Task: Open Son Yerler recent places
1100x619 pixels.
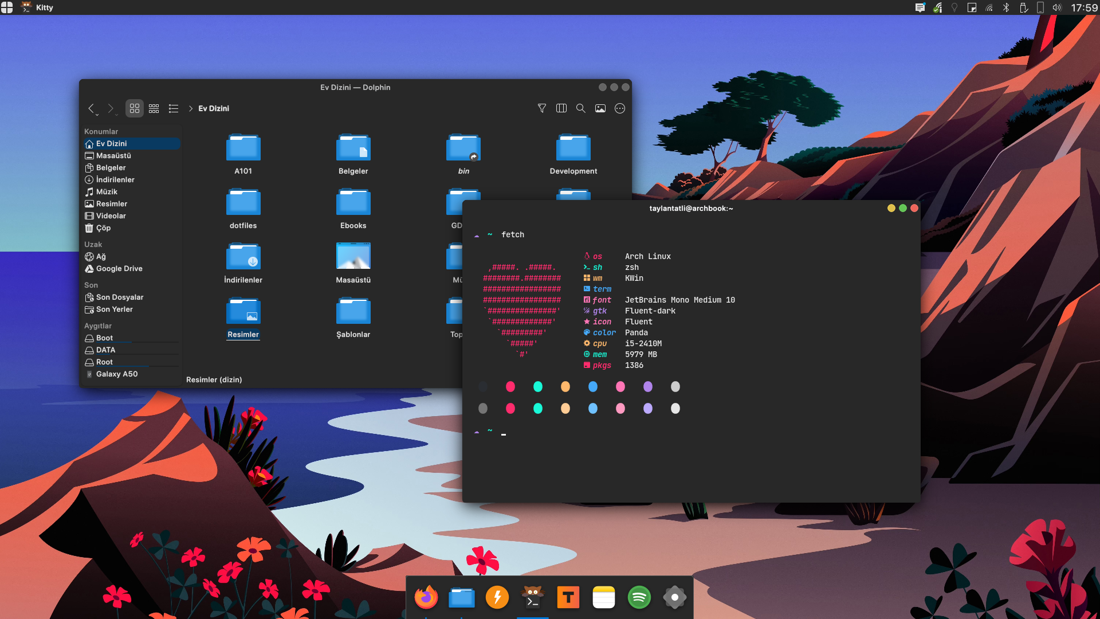Action: click(132, 309)
